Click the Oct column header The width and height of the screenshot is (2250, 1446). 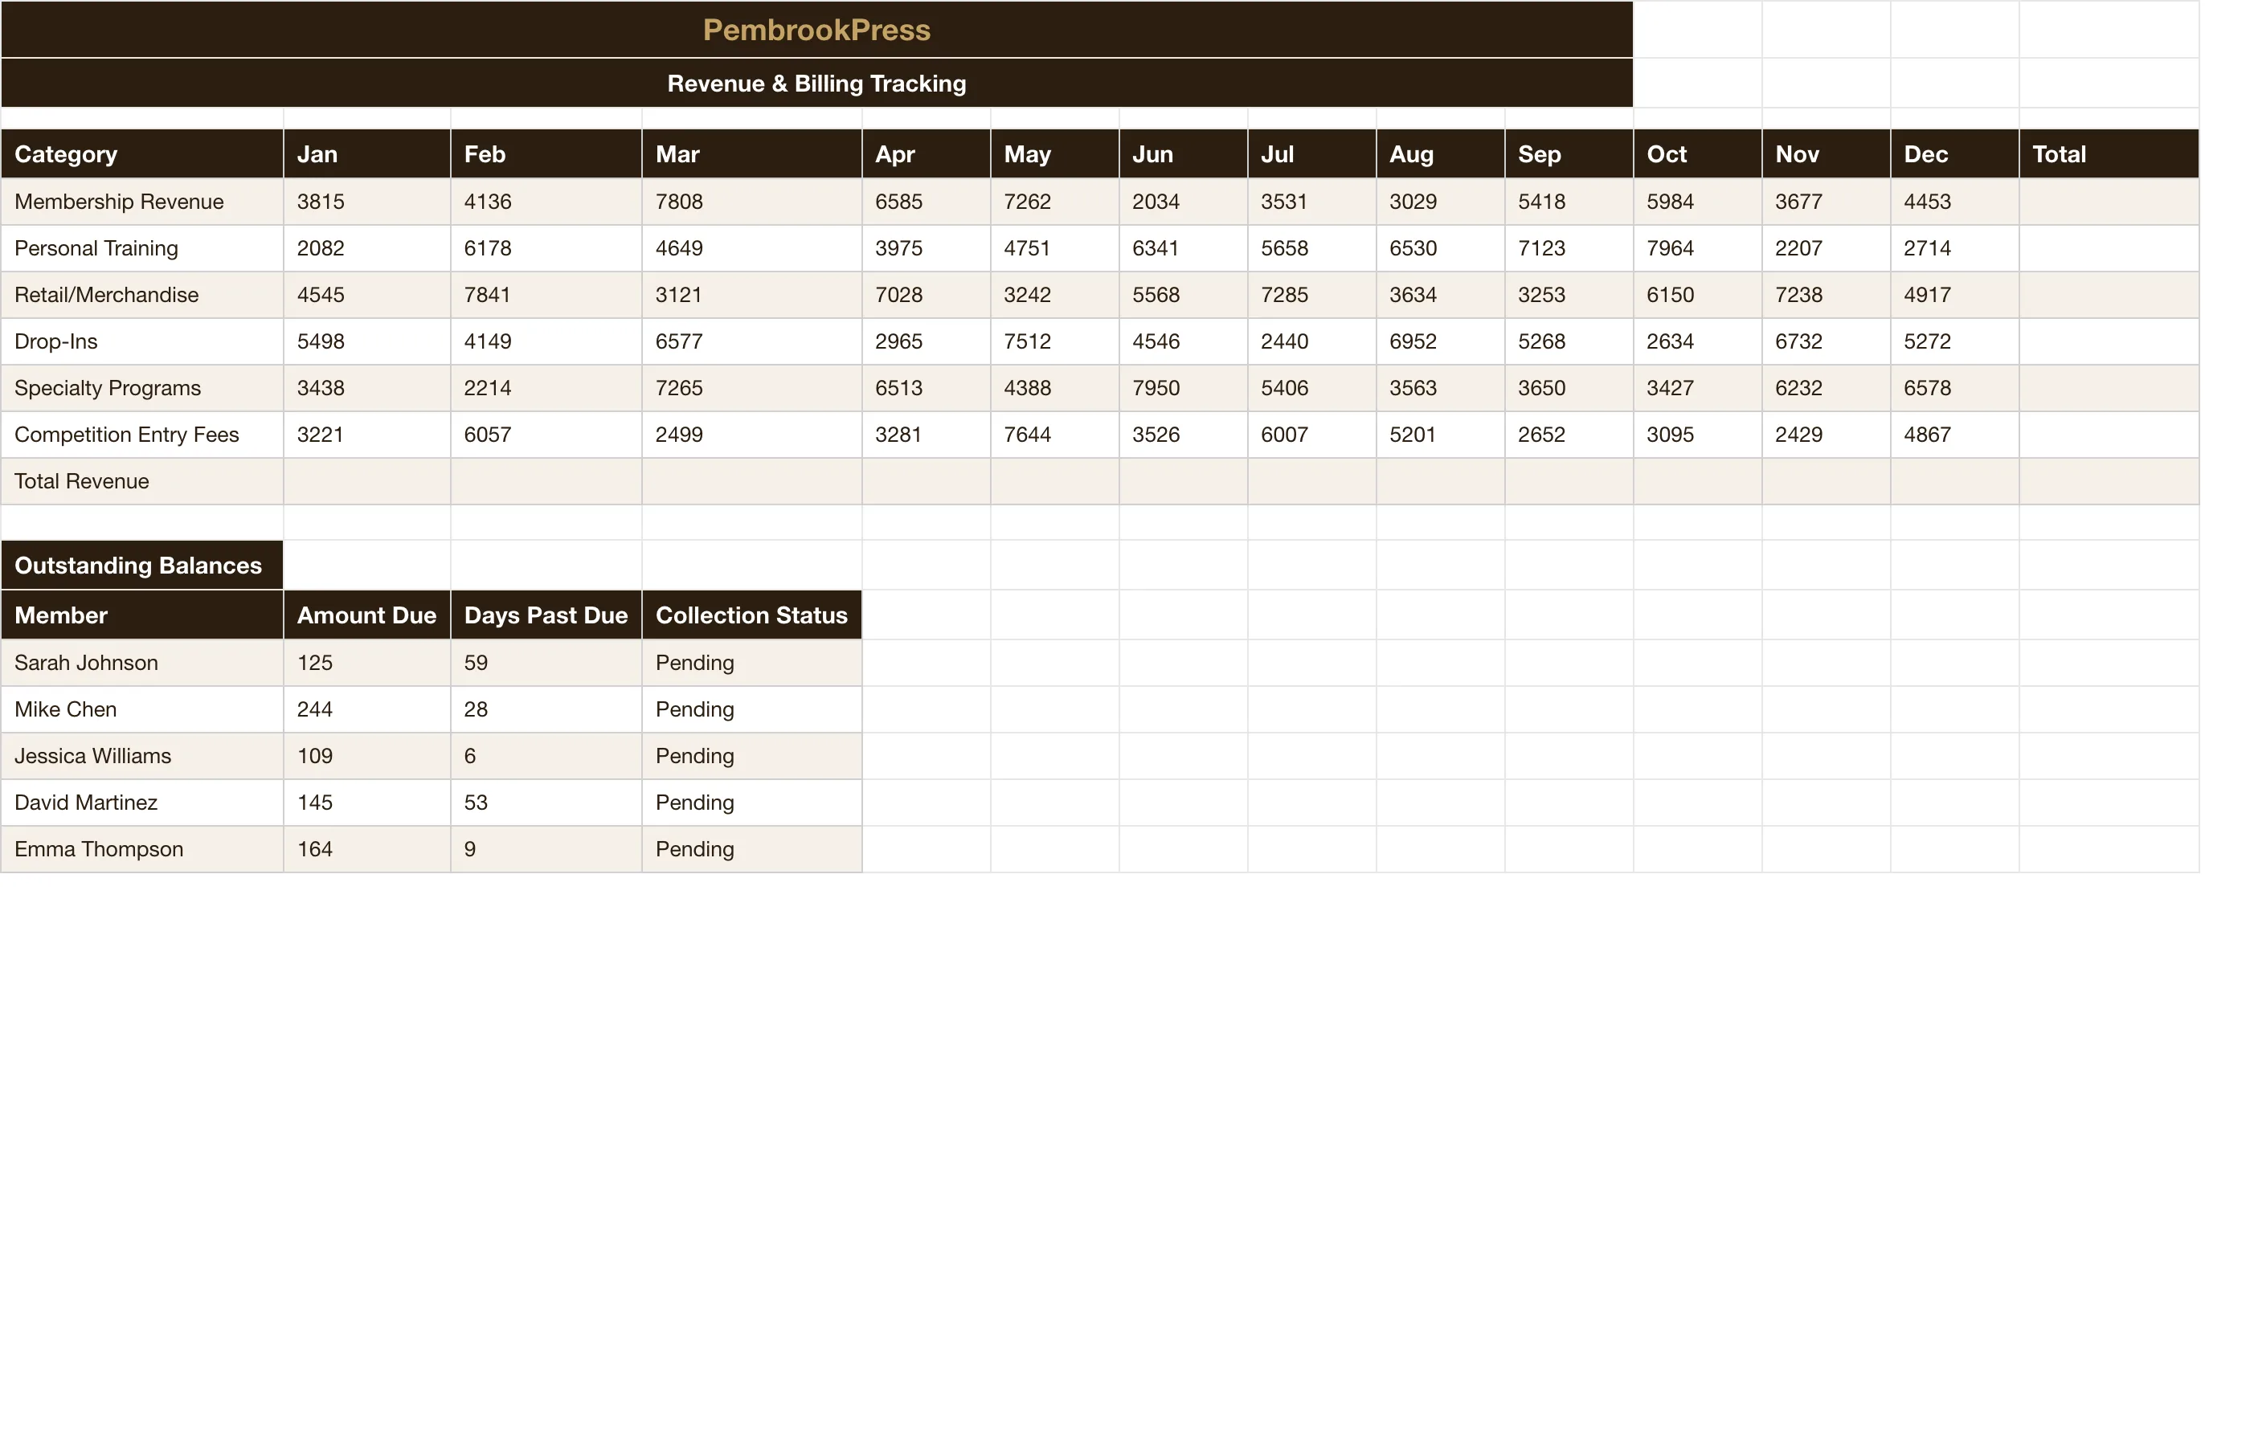click(1698, 154)
